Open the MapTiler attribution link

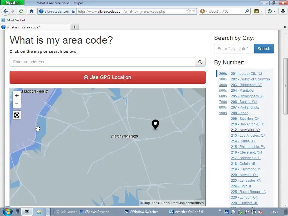pos(148,203)
